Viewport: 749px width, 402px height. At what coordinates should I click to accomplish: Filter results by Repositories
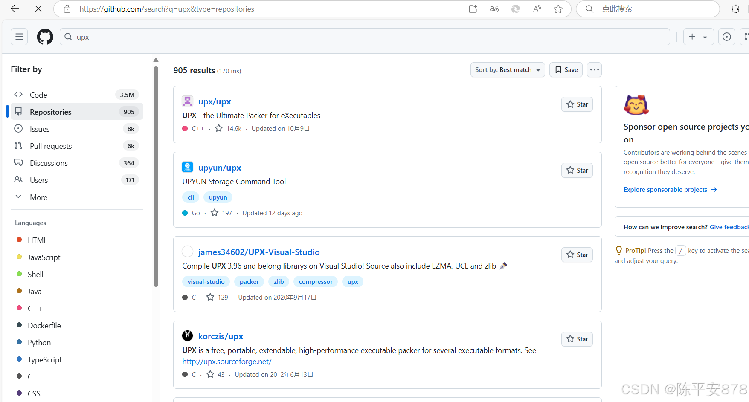[77, 112]
